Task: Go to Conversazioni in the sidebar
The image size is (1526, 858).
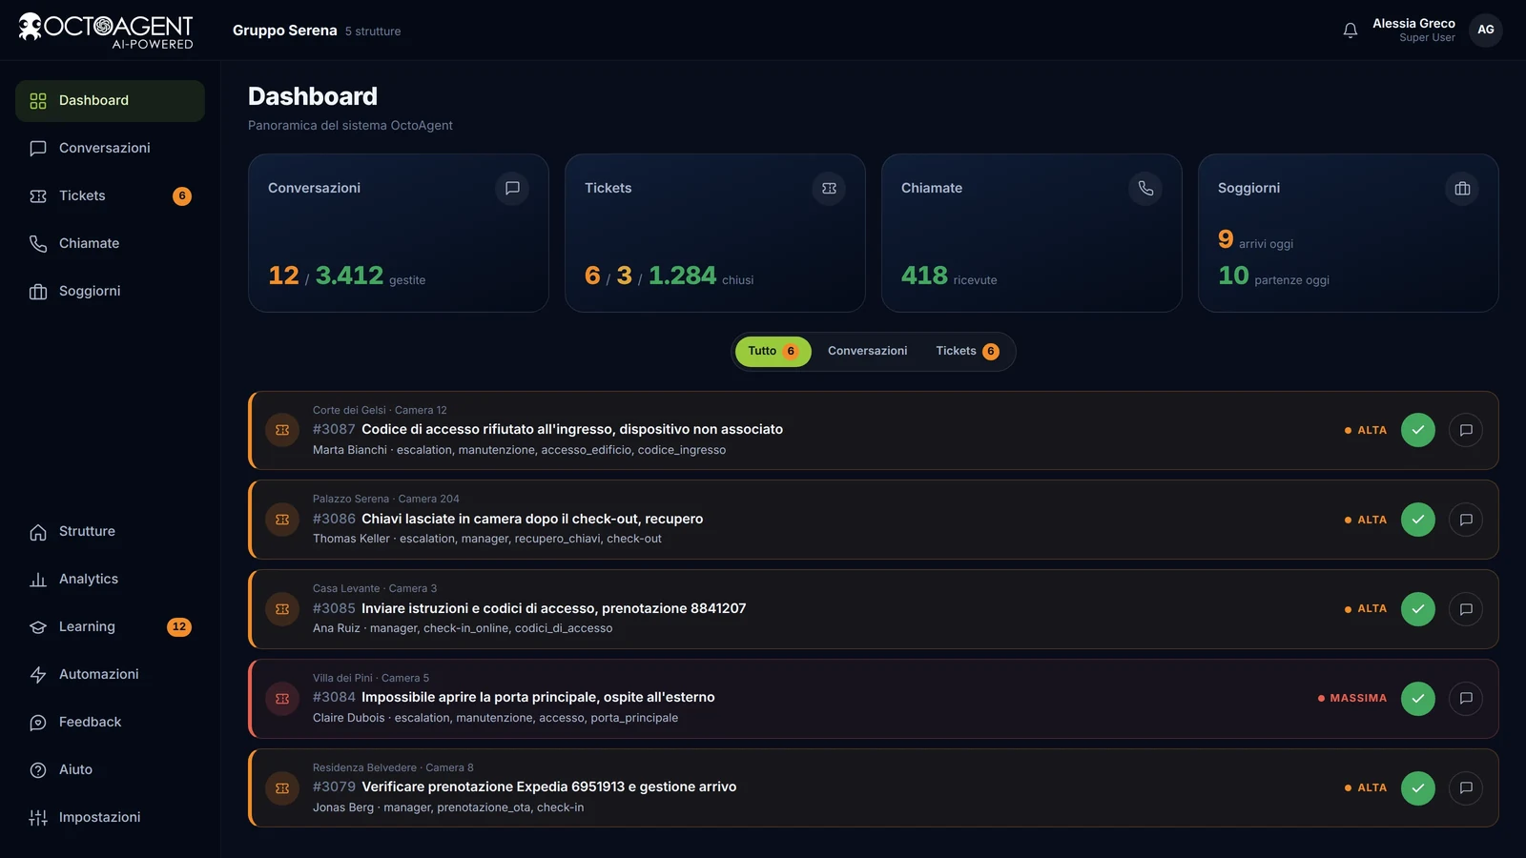Action: (110, 149)
